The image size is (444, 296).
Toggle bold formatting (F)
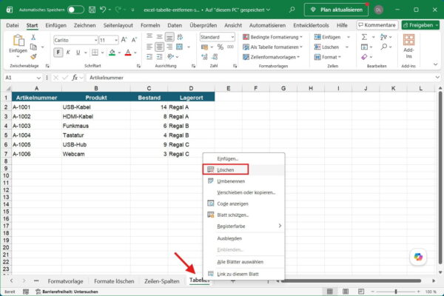[x=58, y=53]
